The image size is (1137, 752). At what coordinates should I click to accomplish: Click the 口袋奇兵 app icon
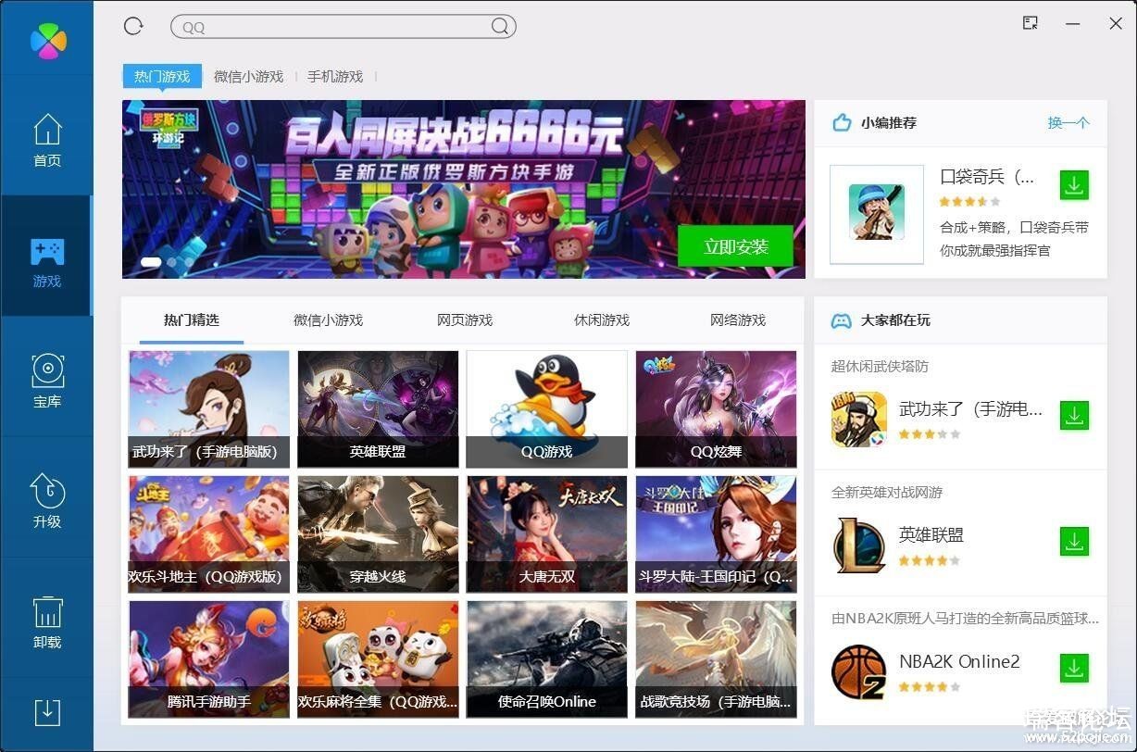click(876, 213)
